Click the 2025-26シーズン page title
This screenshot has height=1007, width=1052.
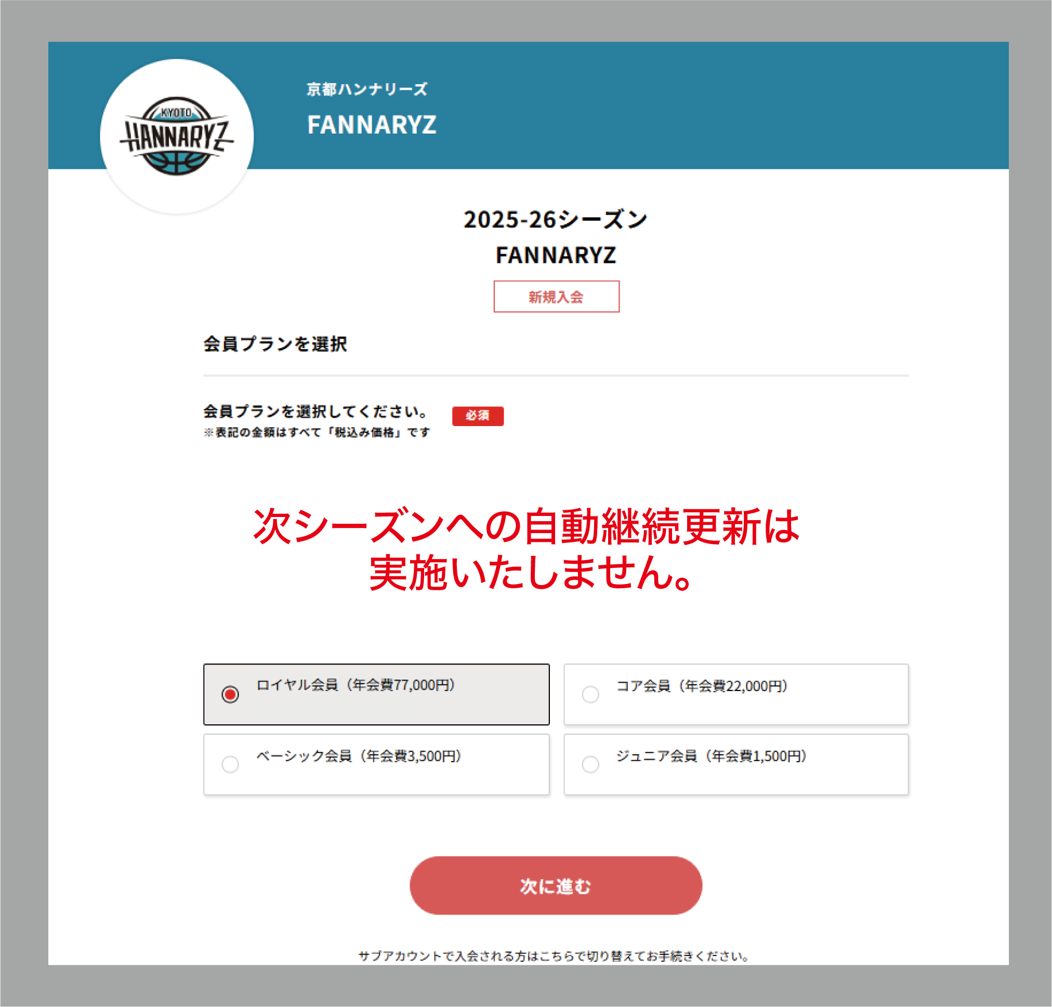point(556,219)
